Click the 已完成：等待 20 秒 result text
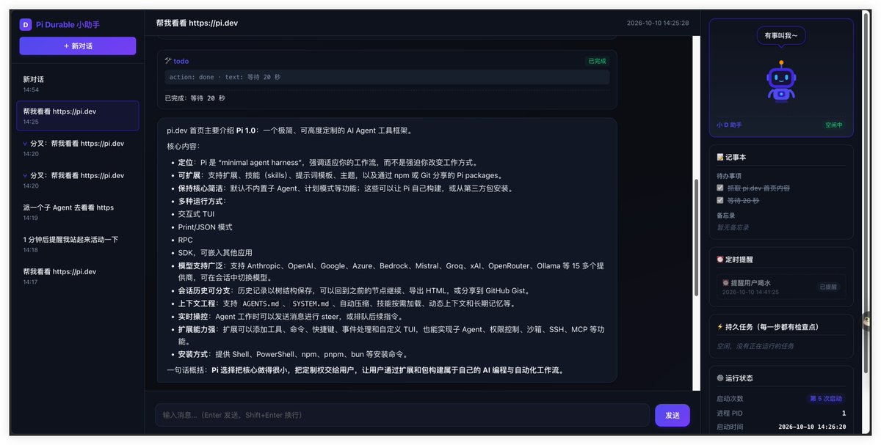The height and width of the screenshot is (445, 881). (x=195, y=98)
